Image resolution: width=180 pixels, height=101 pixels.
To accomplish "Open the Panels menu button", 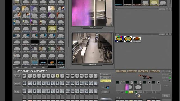I will pos(105,74).
